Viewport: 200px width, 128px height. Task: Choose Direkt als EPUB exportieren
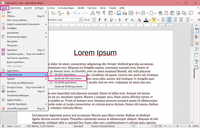[67, 87]
